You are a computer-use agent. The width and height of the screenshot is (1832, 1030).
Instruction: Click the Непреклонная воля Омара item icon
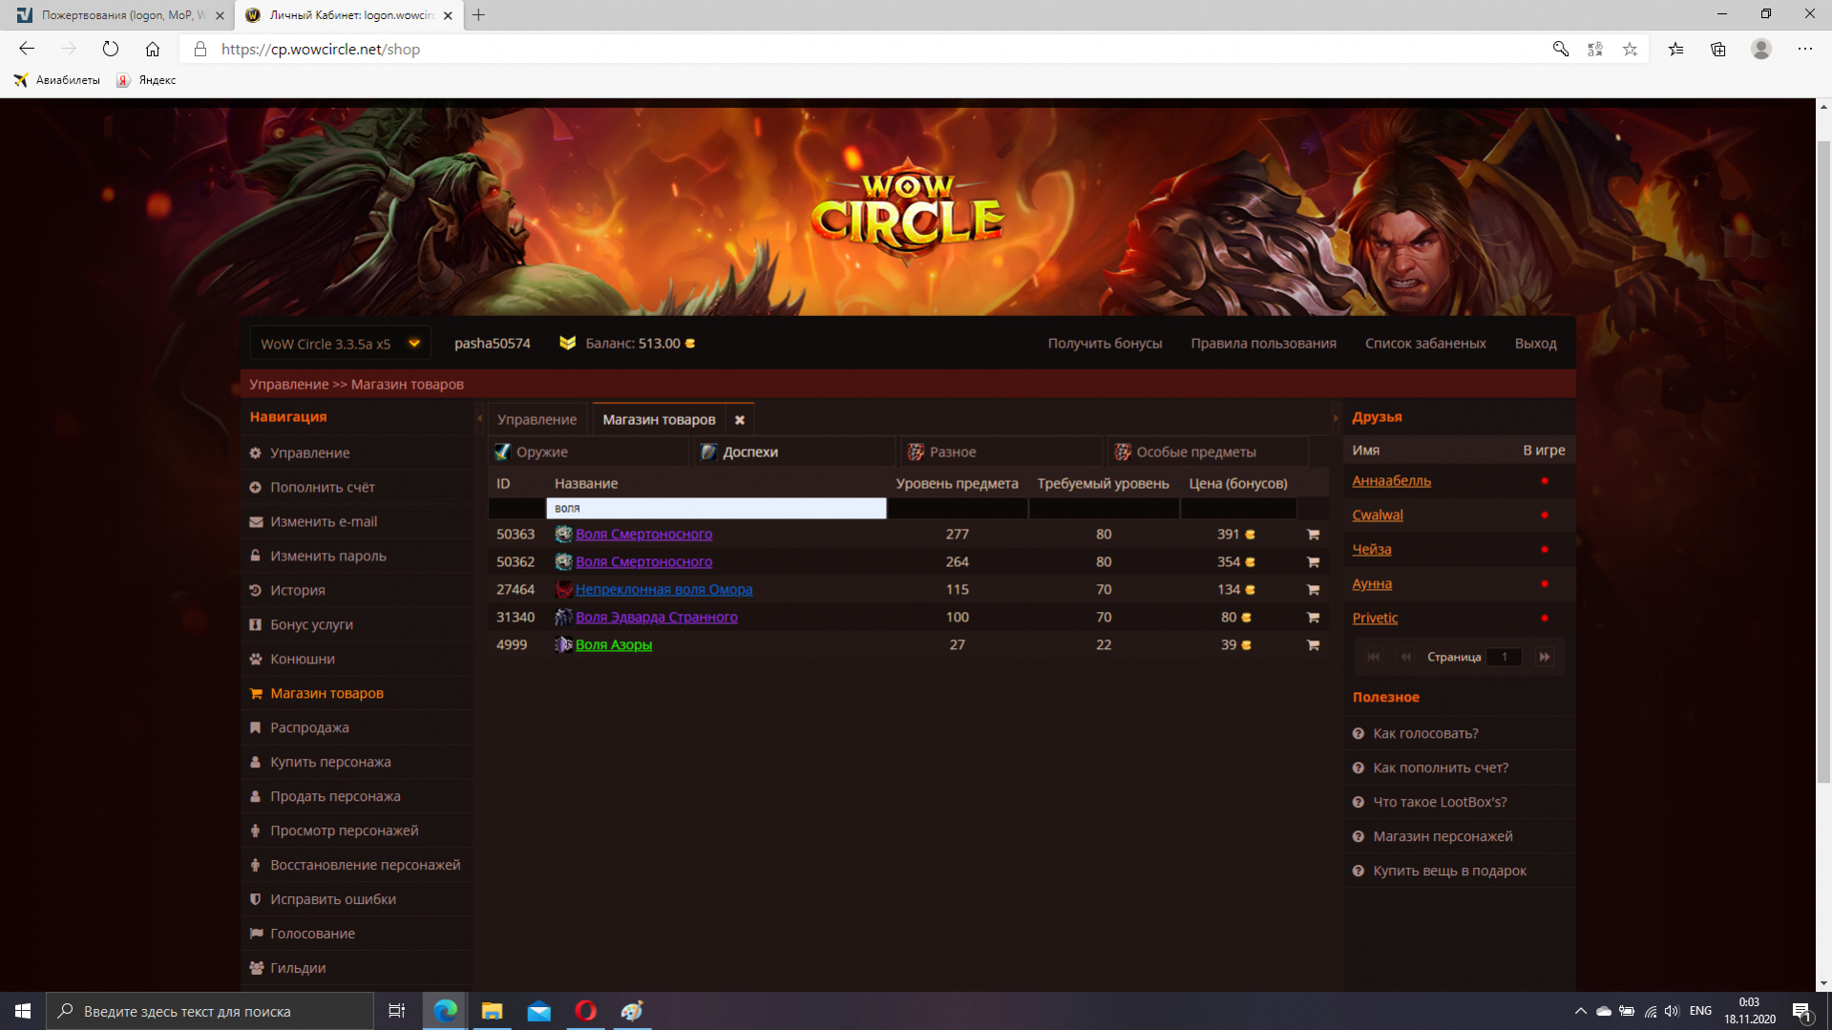[x=563, y=590]
